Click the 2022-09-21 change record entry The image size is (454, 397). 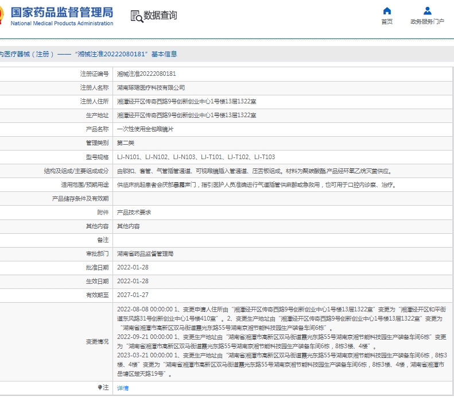pyautogui.click(x=281, y=342)
